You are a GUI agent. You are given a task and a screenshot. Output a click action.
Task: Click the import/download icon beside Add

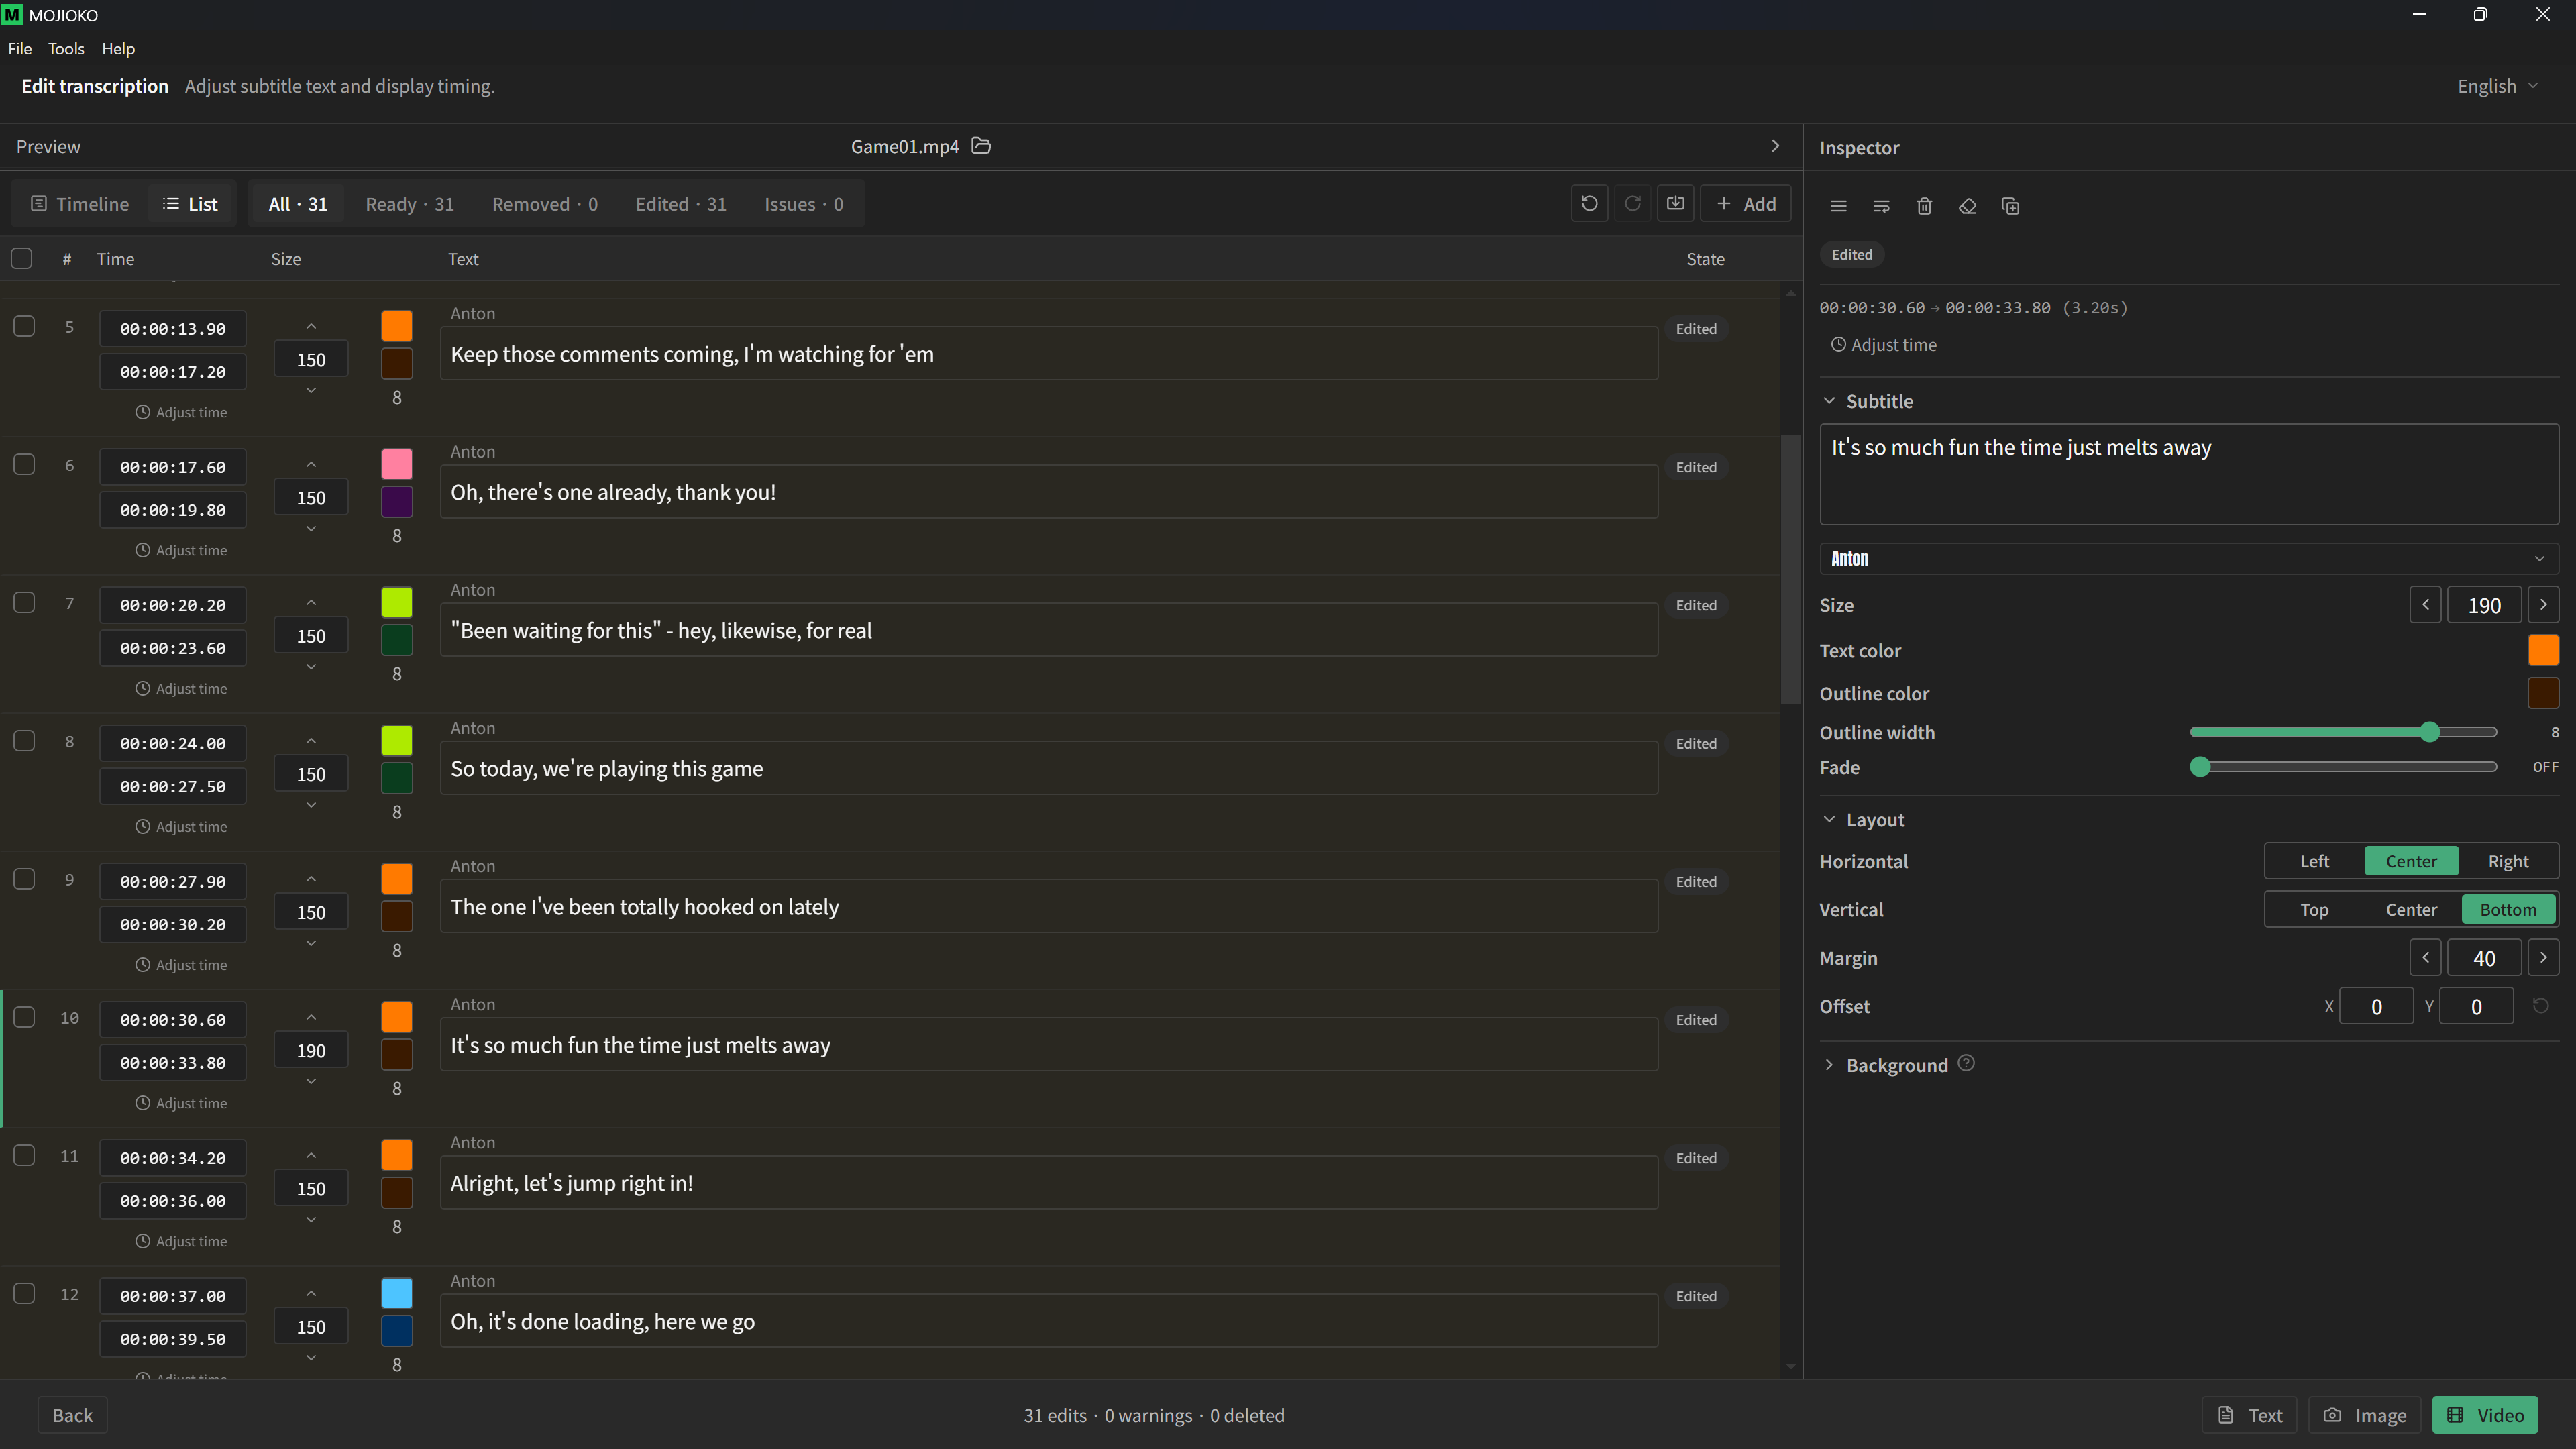click(x=1675, y=204)
